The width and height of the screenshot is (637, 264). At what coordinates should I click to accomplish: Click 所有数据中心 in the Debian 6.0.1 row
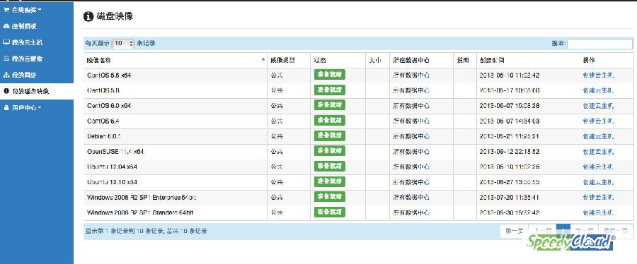click(411, 136)
